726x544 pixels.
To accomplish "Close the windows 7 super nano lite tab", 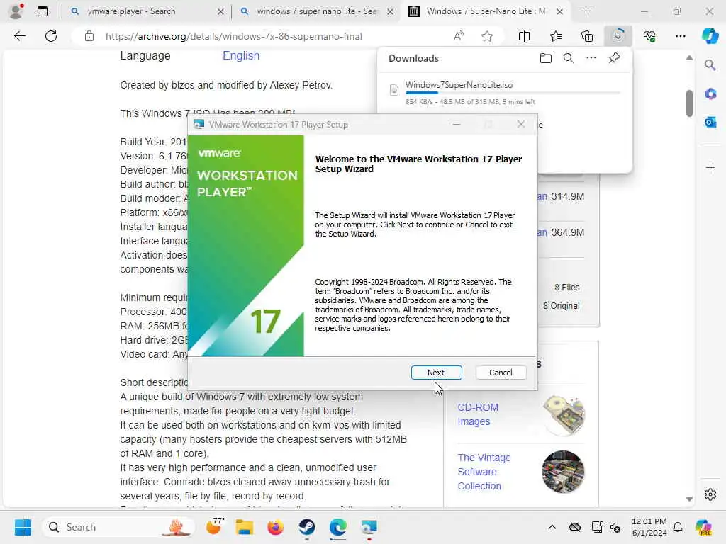I will click(391, 11).
